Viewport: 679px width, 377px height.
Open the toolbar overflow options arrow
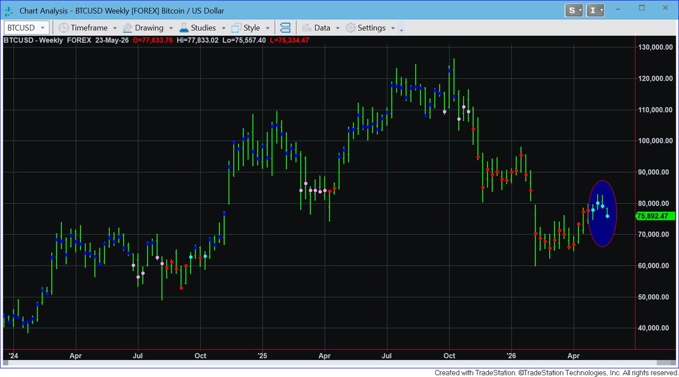pos(402,29)
